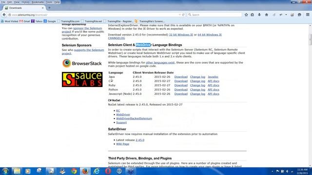
Task: Open a new tab with plus button
Action: click(49, 8)
